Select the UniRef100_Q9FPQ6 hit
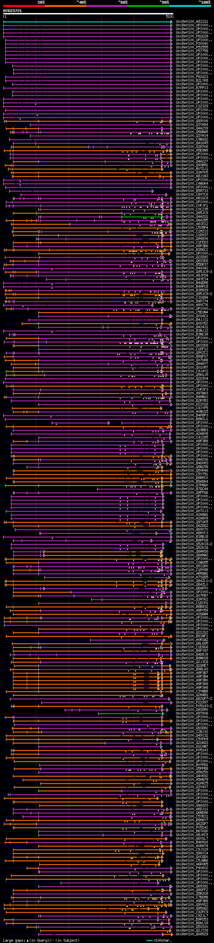Image resolution: width=214 pixels, height=943 pixels. [192, 492]
